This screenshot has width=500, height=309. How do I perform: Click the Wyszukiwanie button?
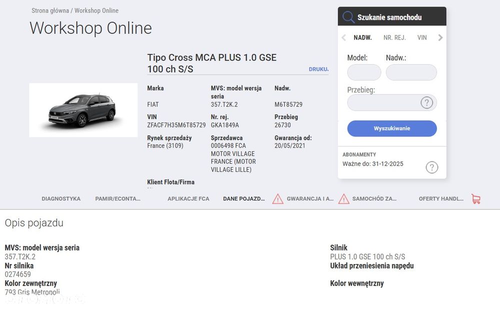coord(392,128)
